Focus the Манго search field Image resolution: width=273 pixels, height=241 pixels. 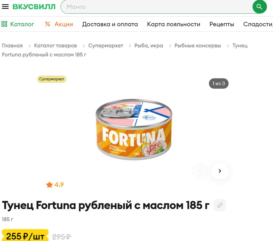click(x=157, y=7)
